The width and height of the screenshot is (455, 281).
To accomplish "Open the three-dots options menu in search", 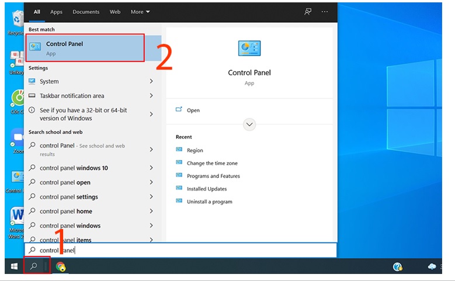I will (325, 12).
